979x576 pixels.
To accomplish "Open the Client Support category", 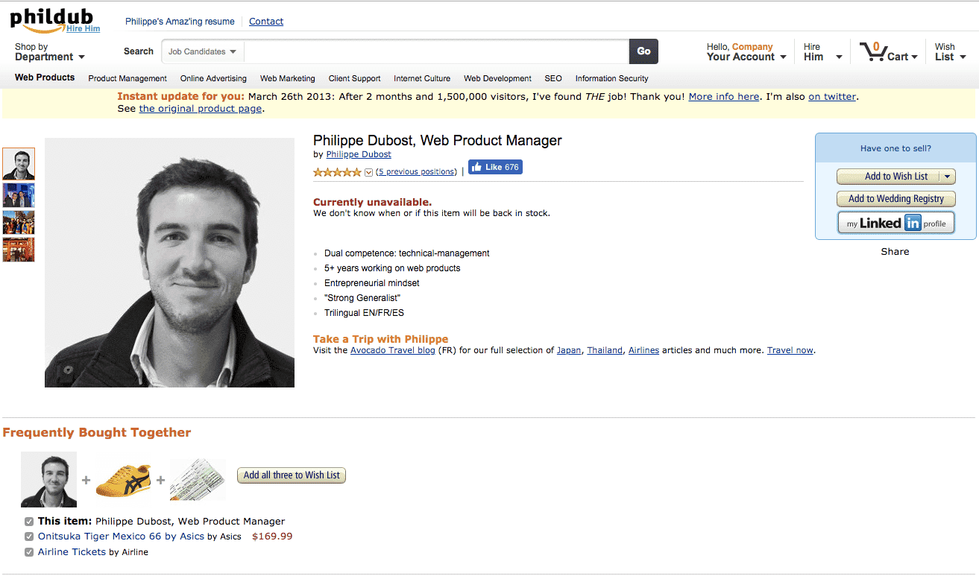I will [355, 78].
